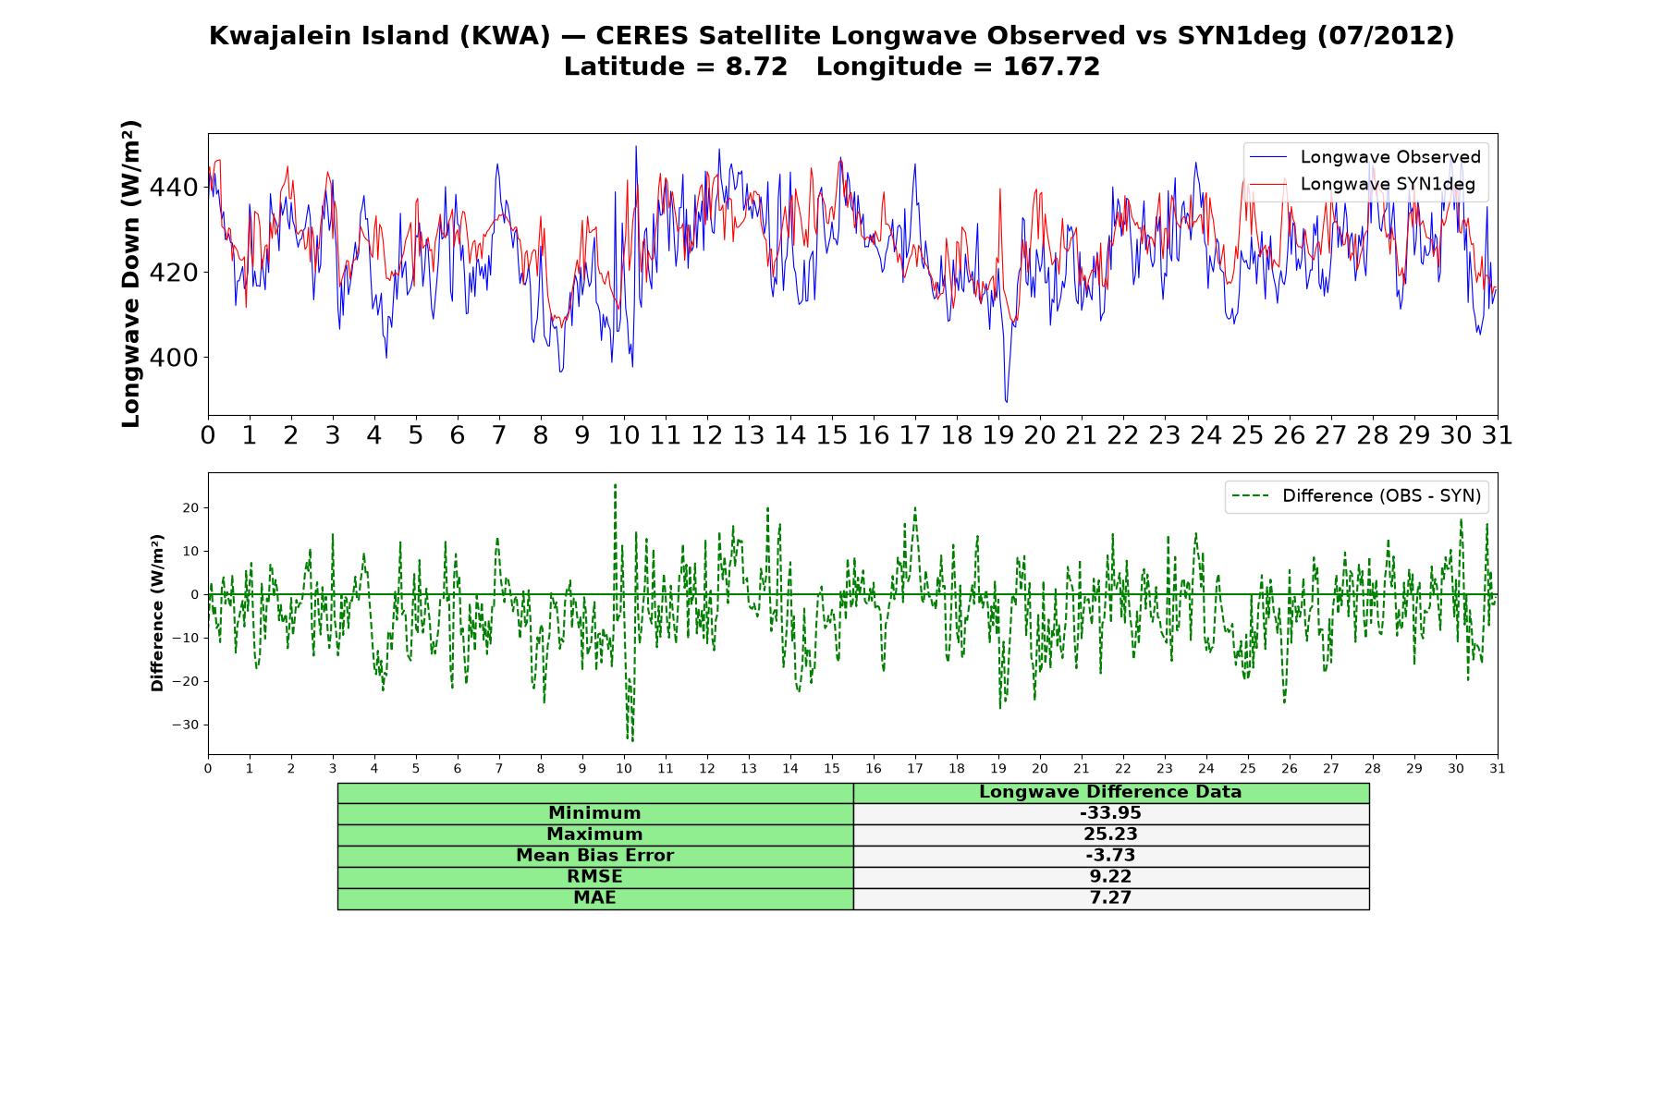
Task: Click the Maximum value cell 25.23
Action: point(1110,835)
